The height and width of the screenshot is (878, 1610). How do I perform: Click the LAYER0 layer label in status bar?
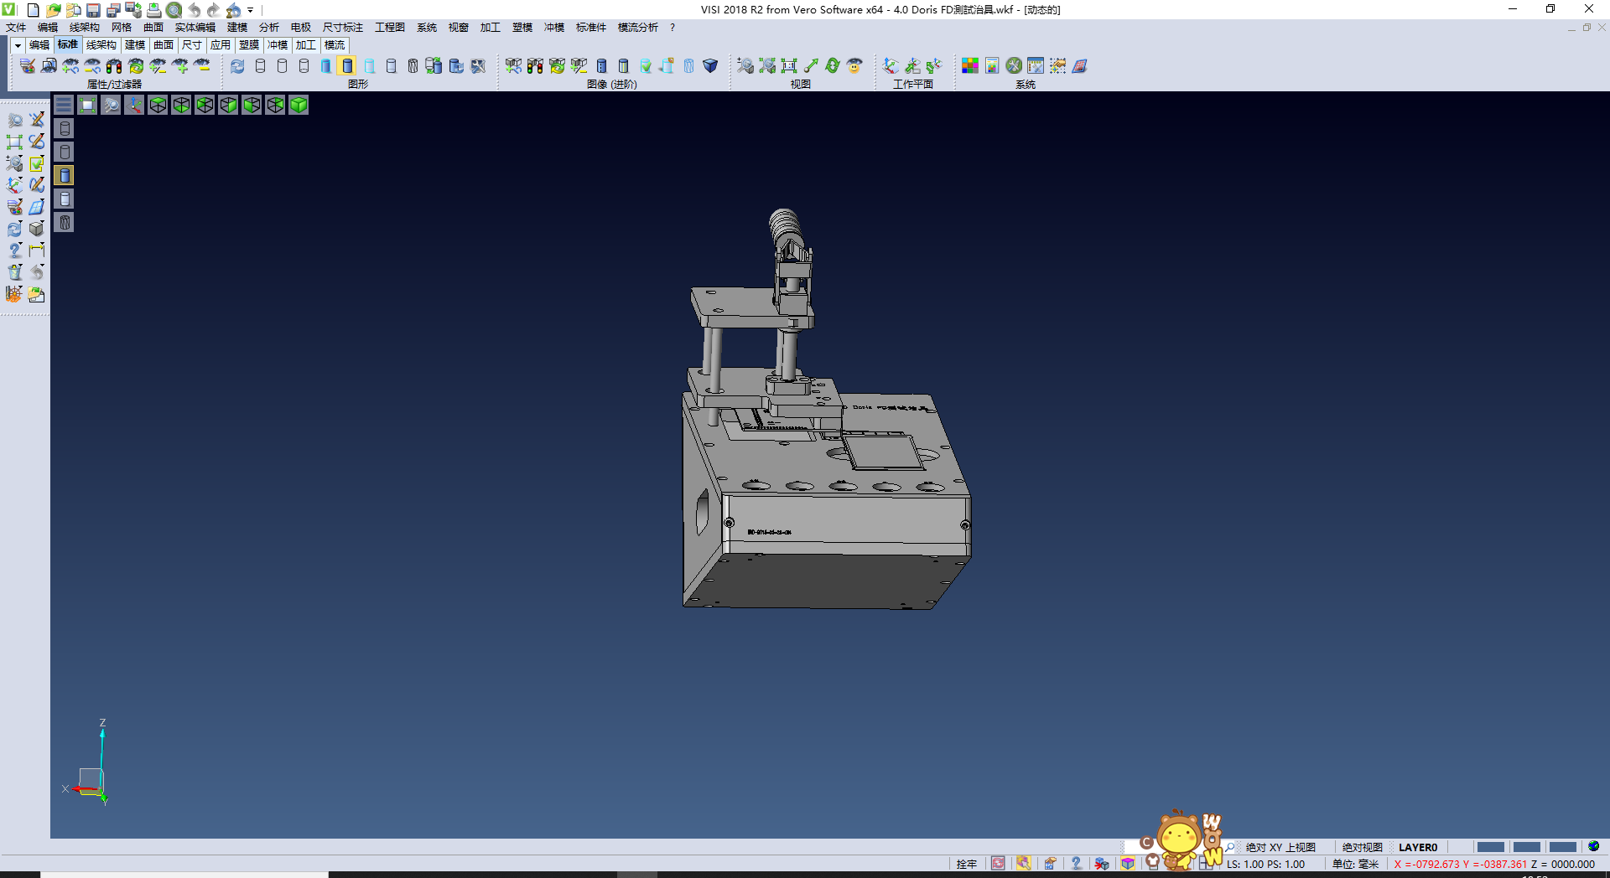pyautogui.click(x=1417, y=847)
